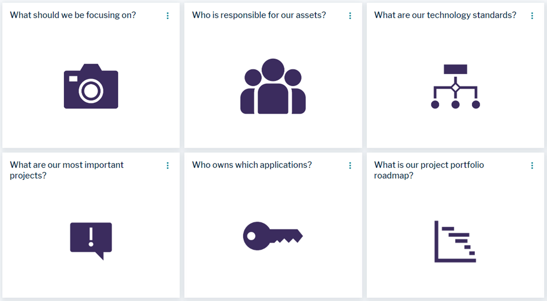Click the people group icon
This screenshot has width=547, height=301.
[x=273, y=87]
